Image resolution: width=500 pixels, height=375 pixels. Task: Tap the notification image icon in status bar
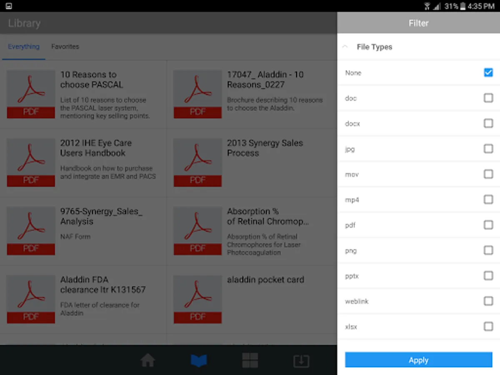point(9,6)
